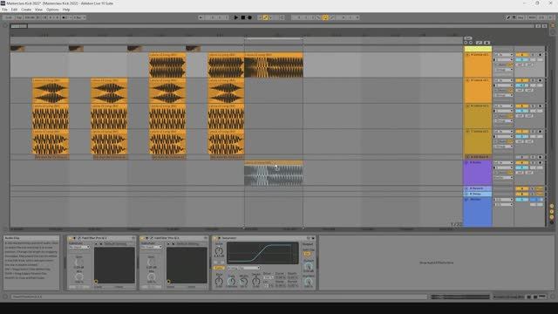Open first FabFilter sidechain input dropdown
This screenshot has height=314, width=558.
79,247
